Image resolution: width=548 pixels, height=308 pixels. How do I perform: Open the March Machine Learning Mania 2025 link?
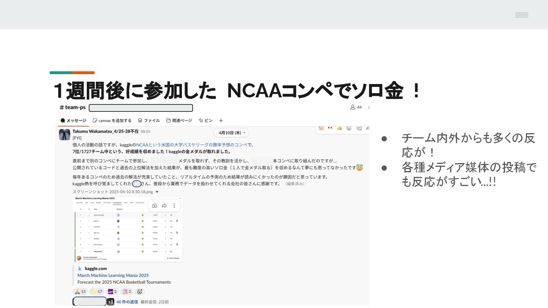pos(113,275)
